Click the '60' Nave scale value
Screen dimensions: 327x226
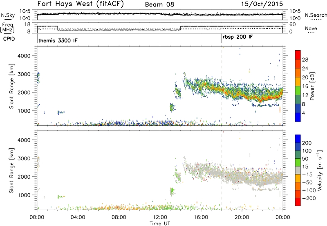(293, 24)
